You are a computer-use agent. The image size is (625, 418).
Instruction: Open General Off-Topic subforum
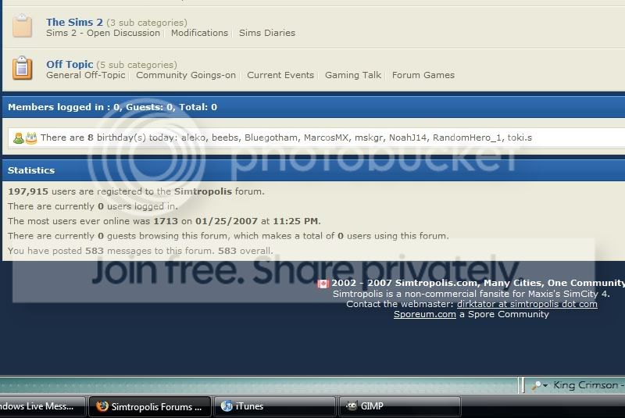click(86, 75)
